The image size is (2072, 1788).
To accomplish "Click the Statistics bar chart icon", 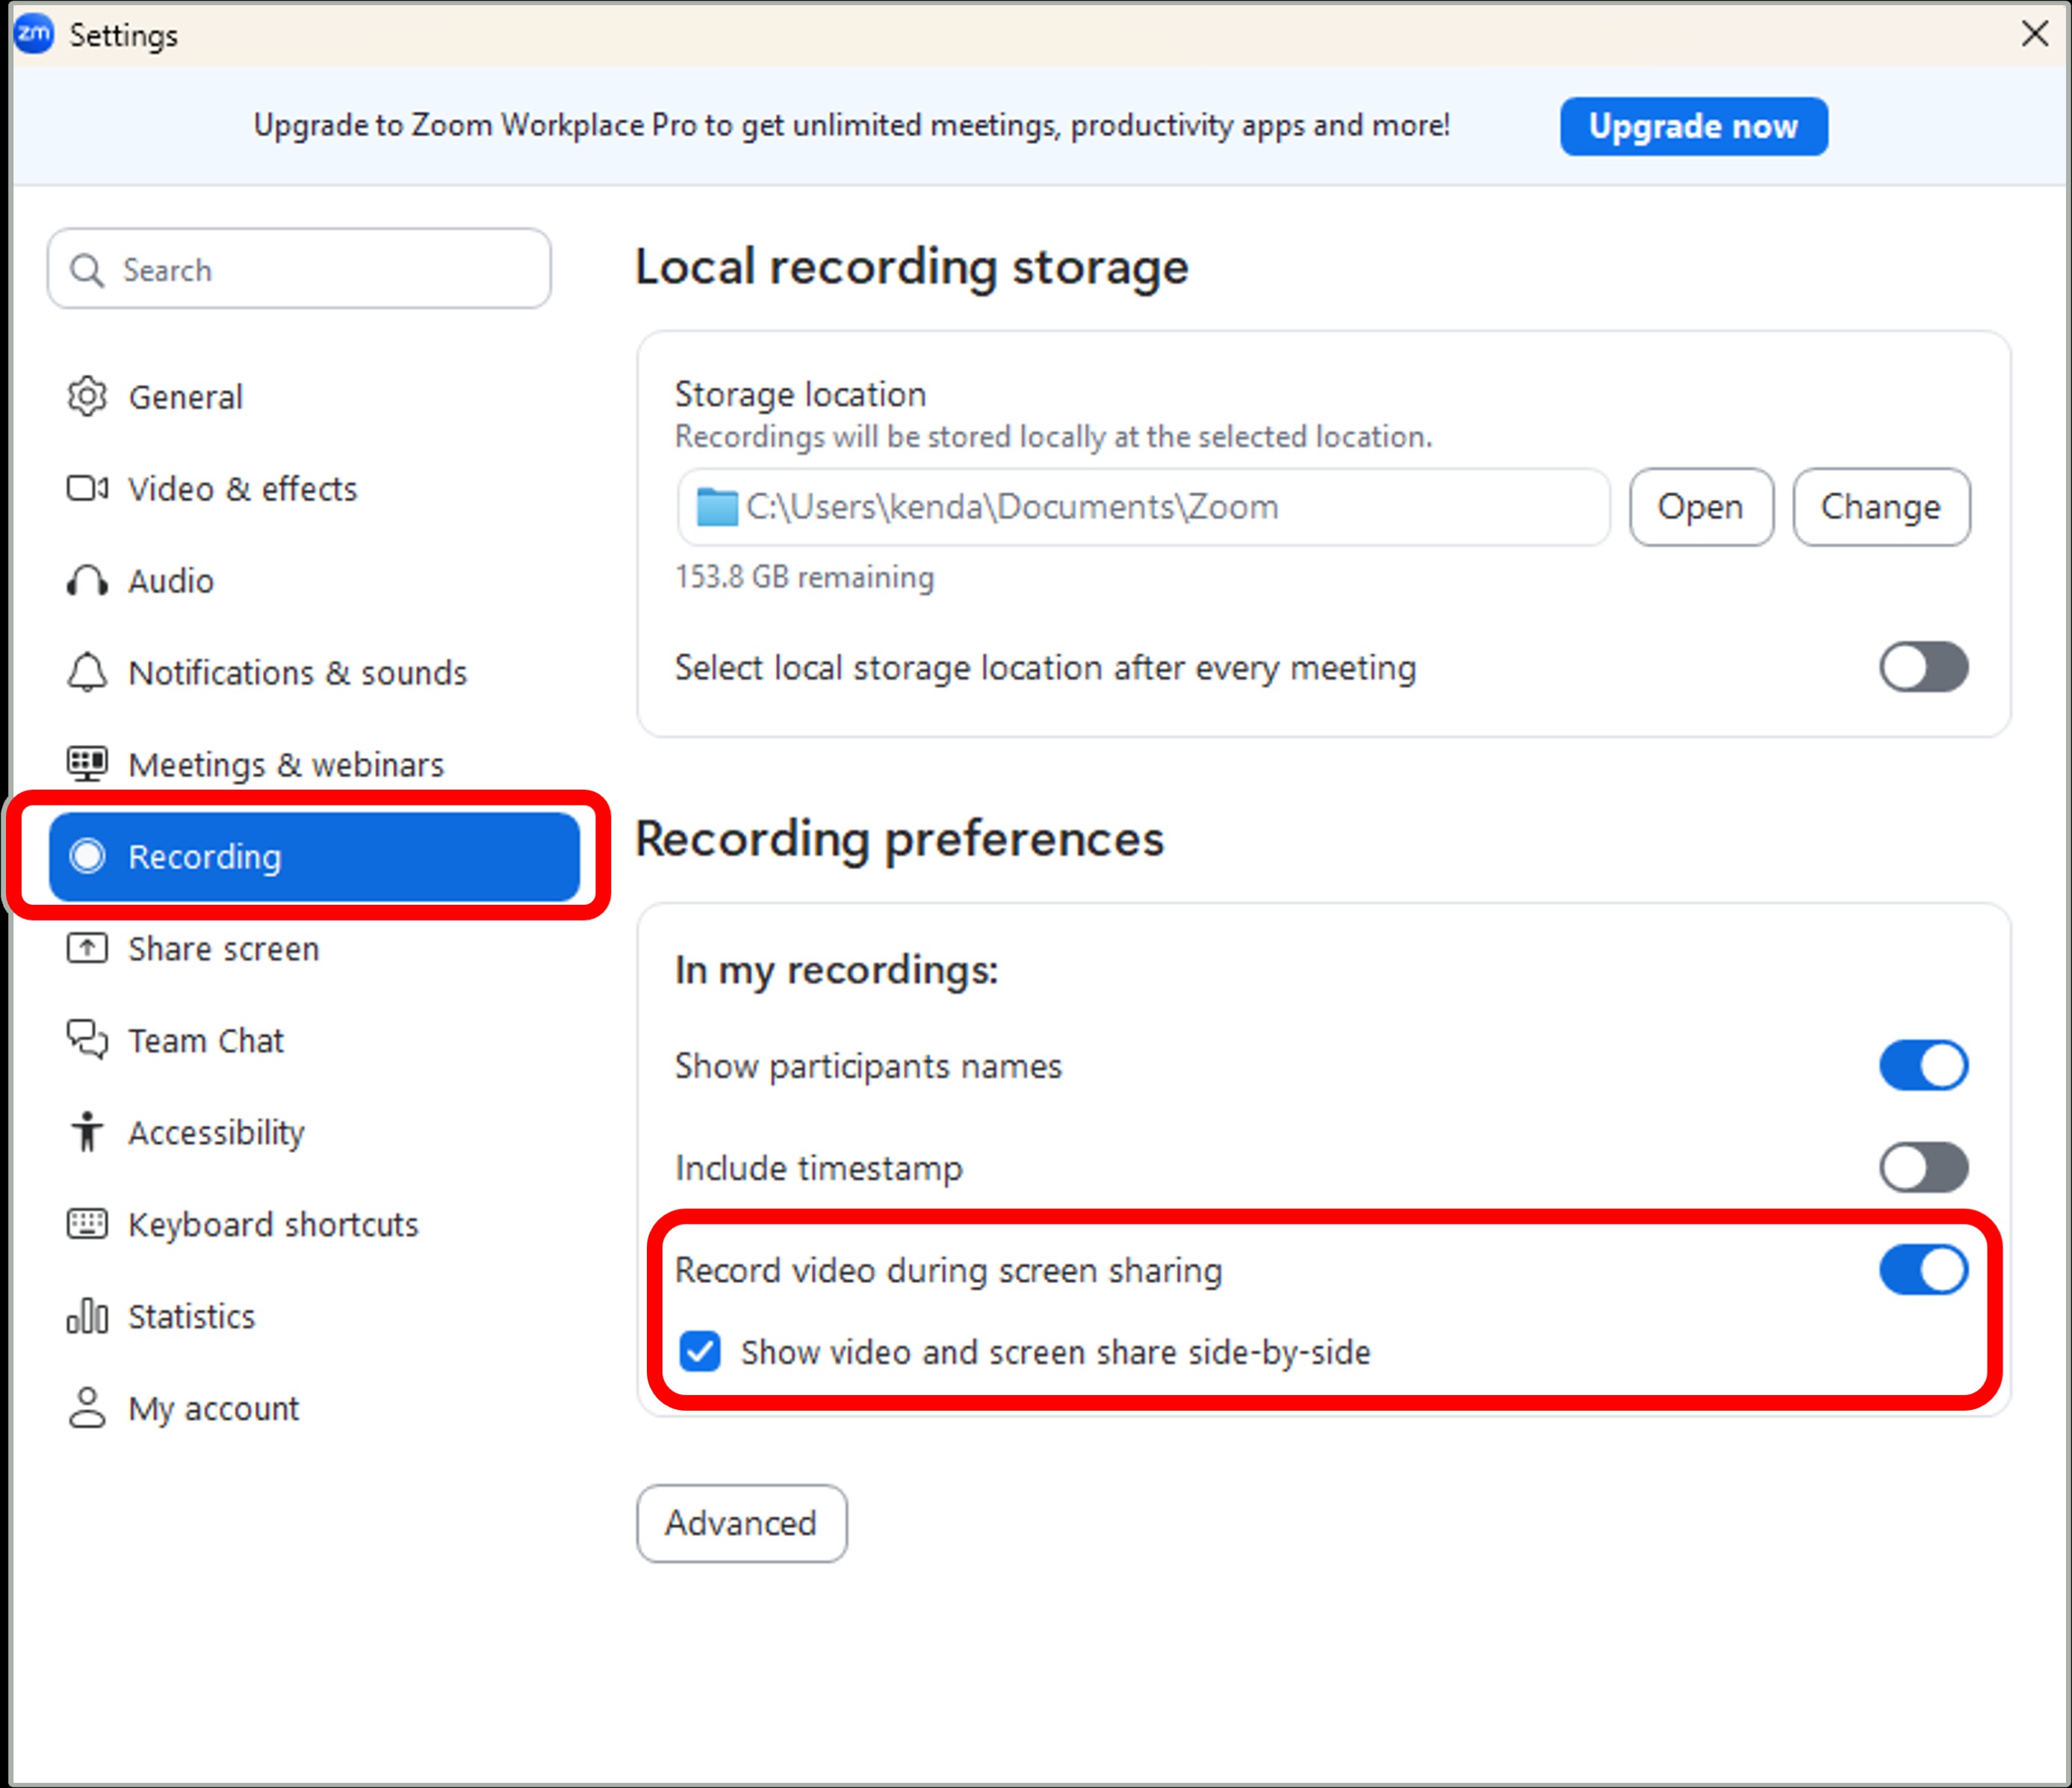I will point(87,1316).
